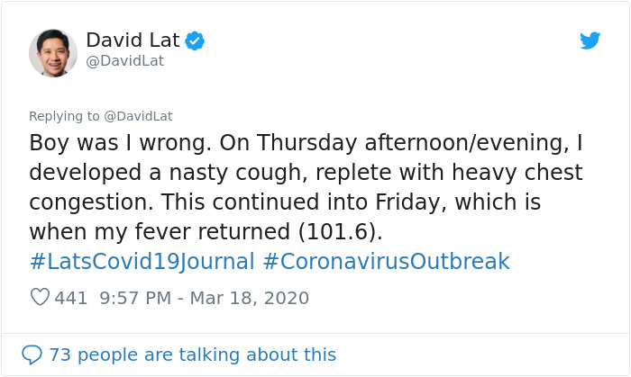The image size is (631, 377).
Task: Click the @DavidLat handle below name
Action: point(124,61)
